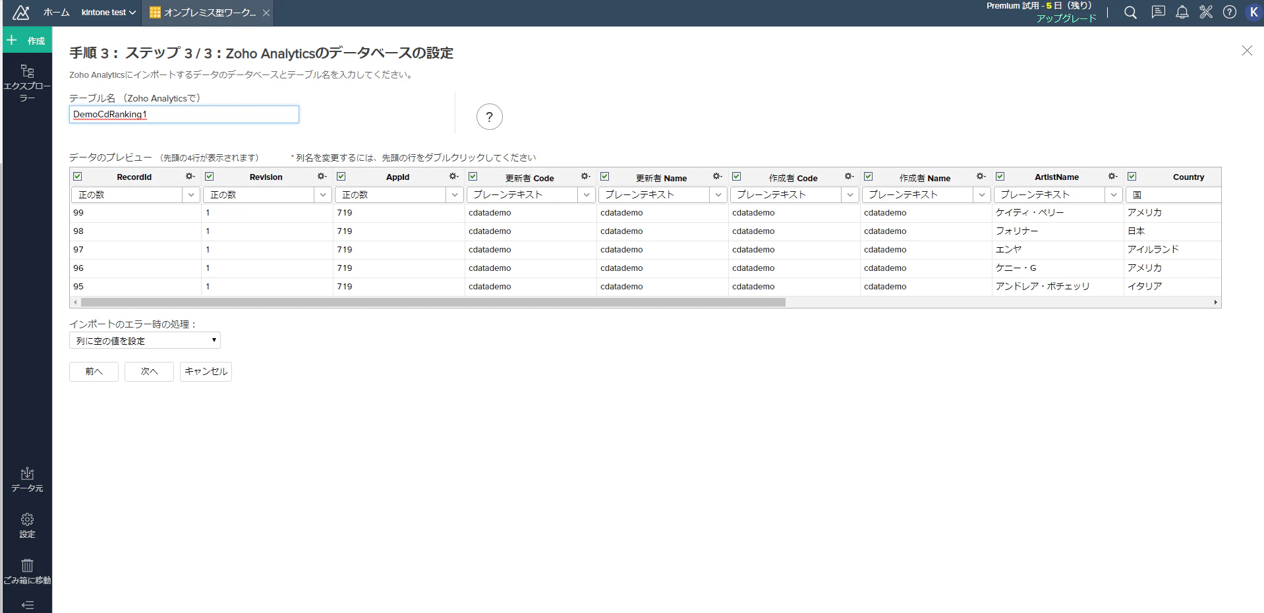Click the キャンセル button
1264x613 pixels.
(206, 372)
